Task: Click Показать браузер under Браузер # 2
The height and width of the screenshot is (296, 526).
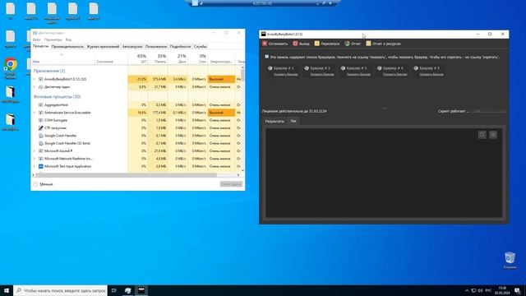Action: pyautogui.click(x=322, y=74)
